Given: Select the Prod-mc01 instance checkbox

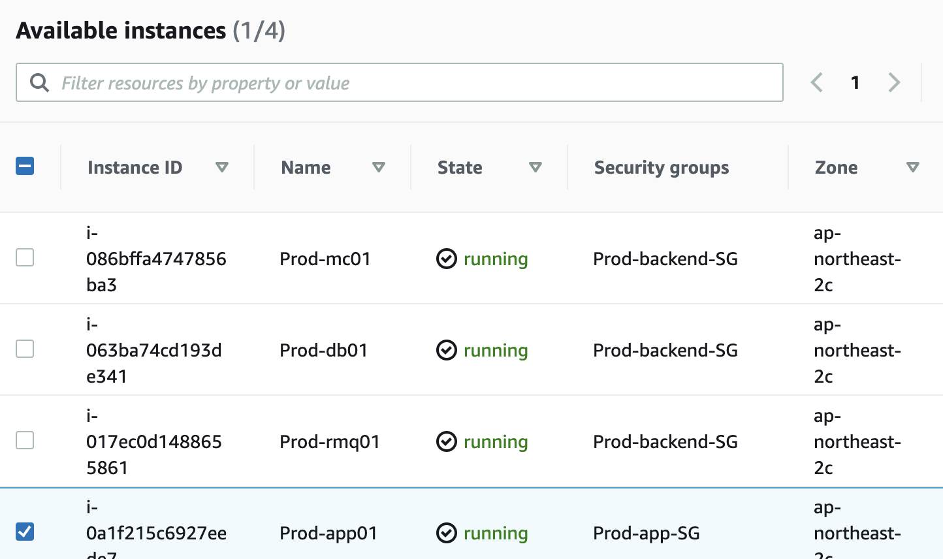Looking at the screenshot, I should pos(25,258).
